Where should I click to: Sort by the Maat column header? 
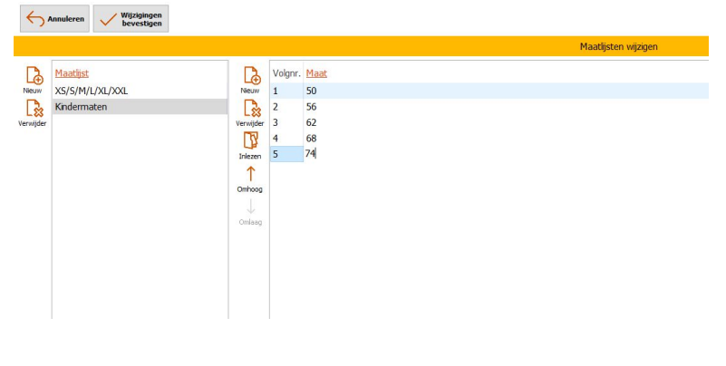pyautogui.click(x=316, y=73)
